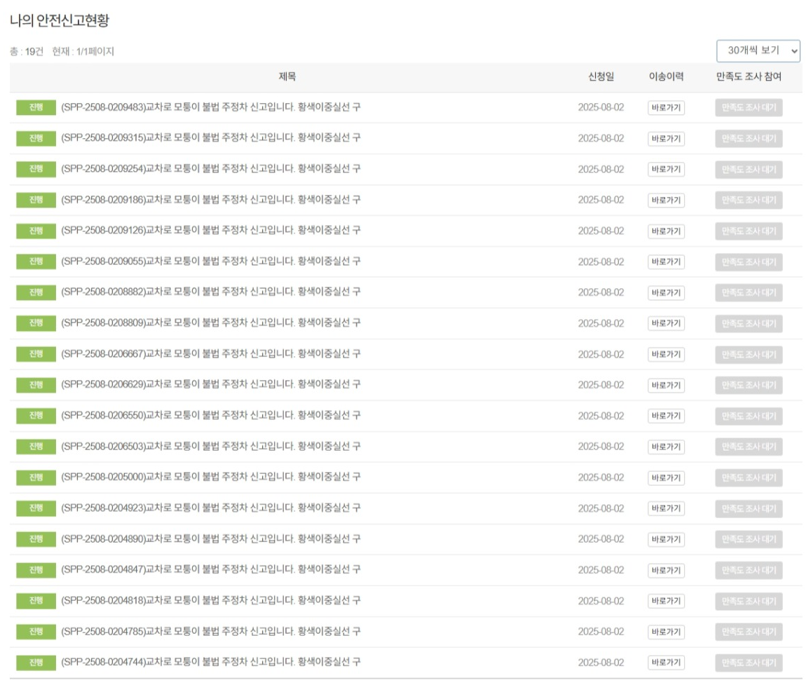
Task: Click the 진행 status badge of SPP-2508-0209055
Action: click(x=36, y=262)
